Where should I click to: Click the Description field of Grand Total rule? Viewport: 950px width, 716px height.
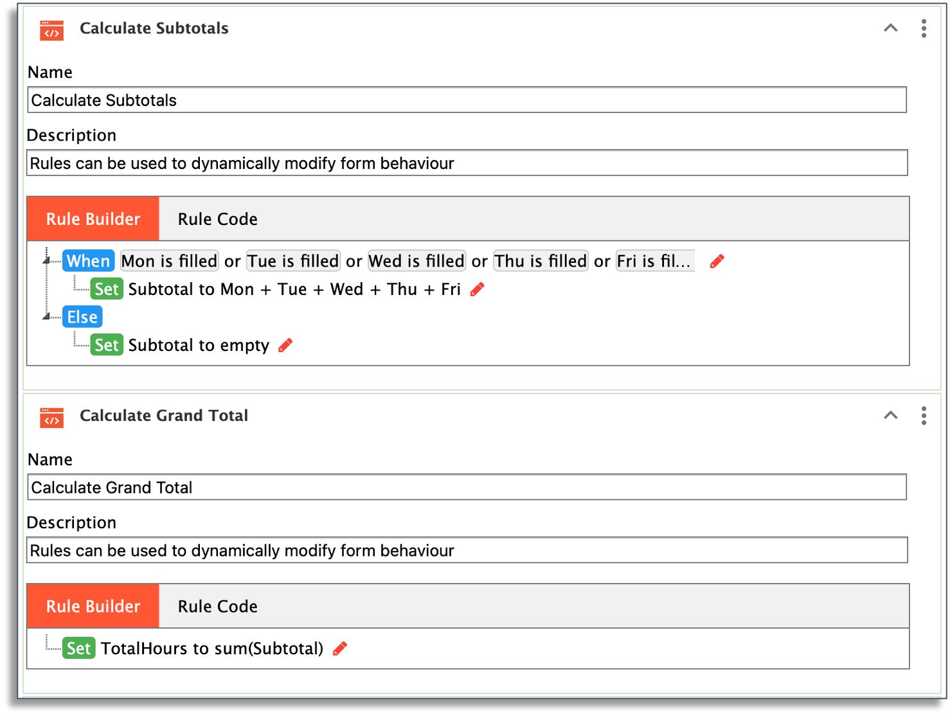pyautogui.click(x=467, y=551)
